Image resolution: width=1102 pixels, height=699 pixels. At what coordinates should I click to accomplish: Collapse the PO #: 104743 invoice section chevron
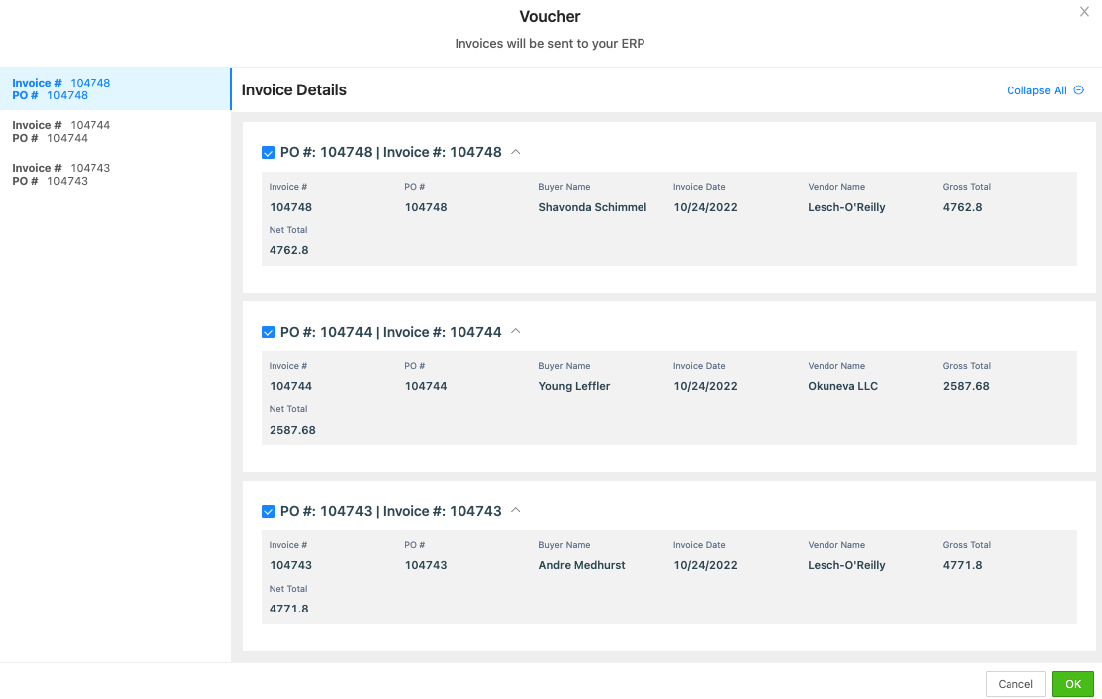point(516,510)
